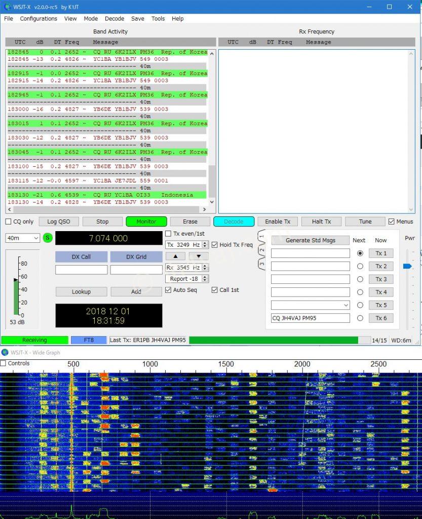
Task: Click the DX Call input field
Action: click(x=82, y=270)
